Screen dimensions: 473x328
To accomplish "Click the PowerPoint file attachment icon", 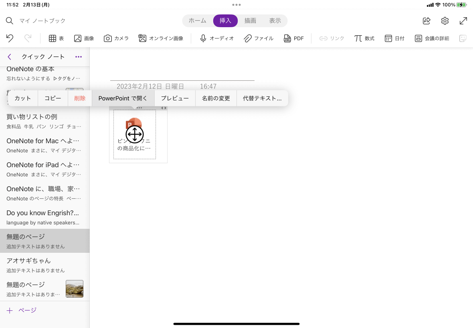I will [x=134, y=124].
